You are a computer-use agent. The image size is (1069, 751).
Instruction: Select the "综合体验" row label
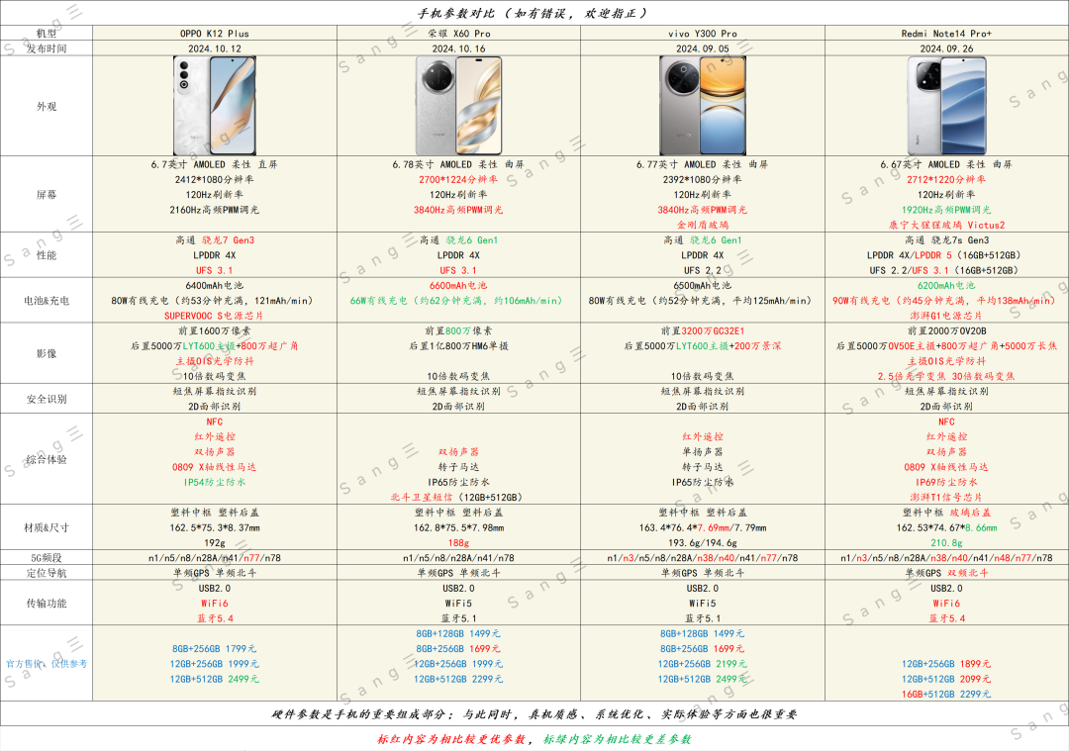(47, 459)
